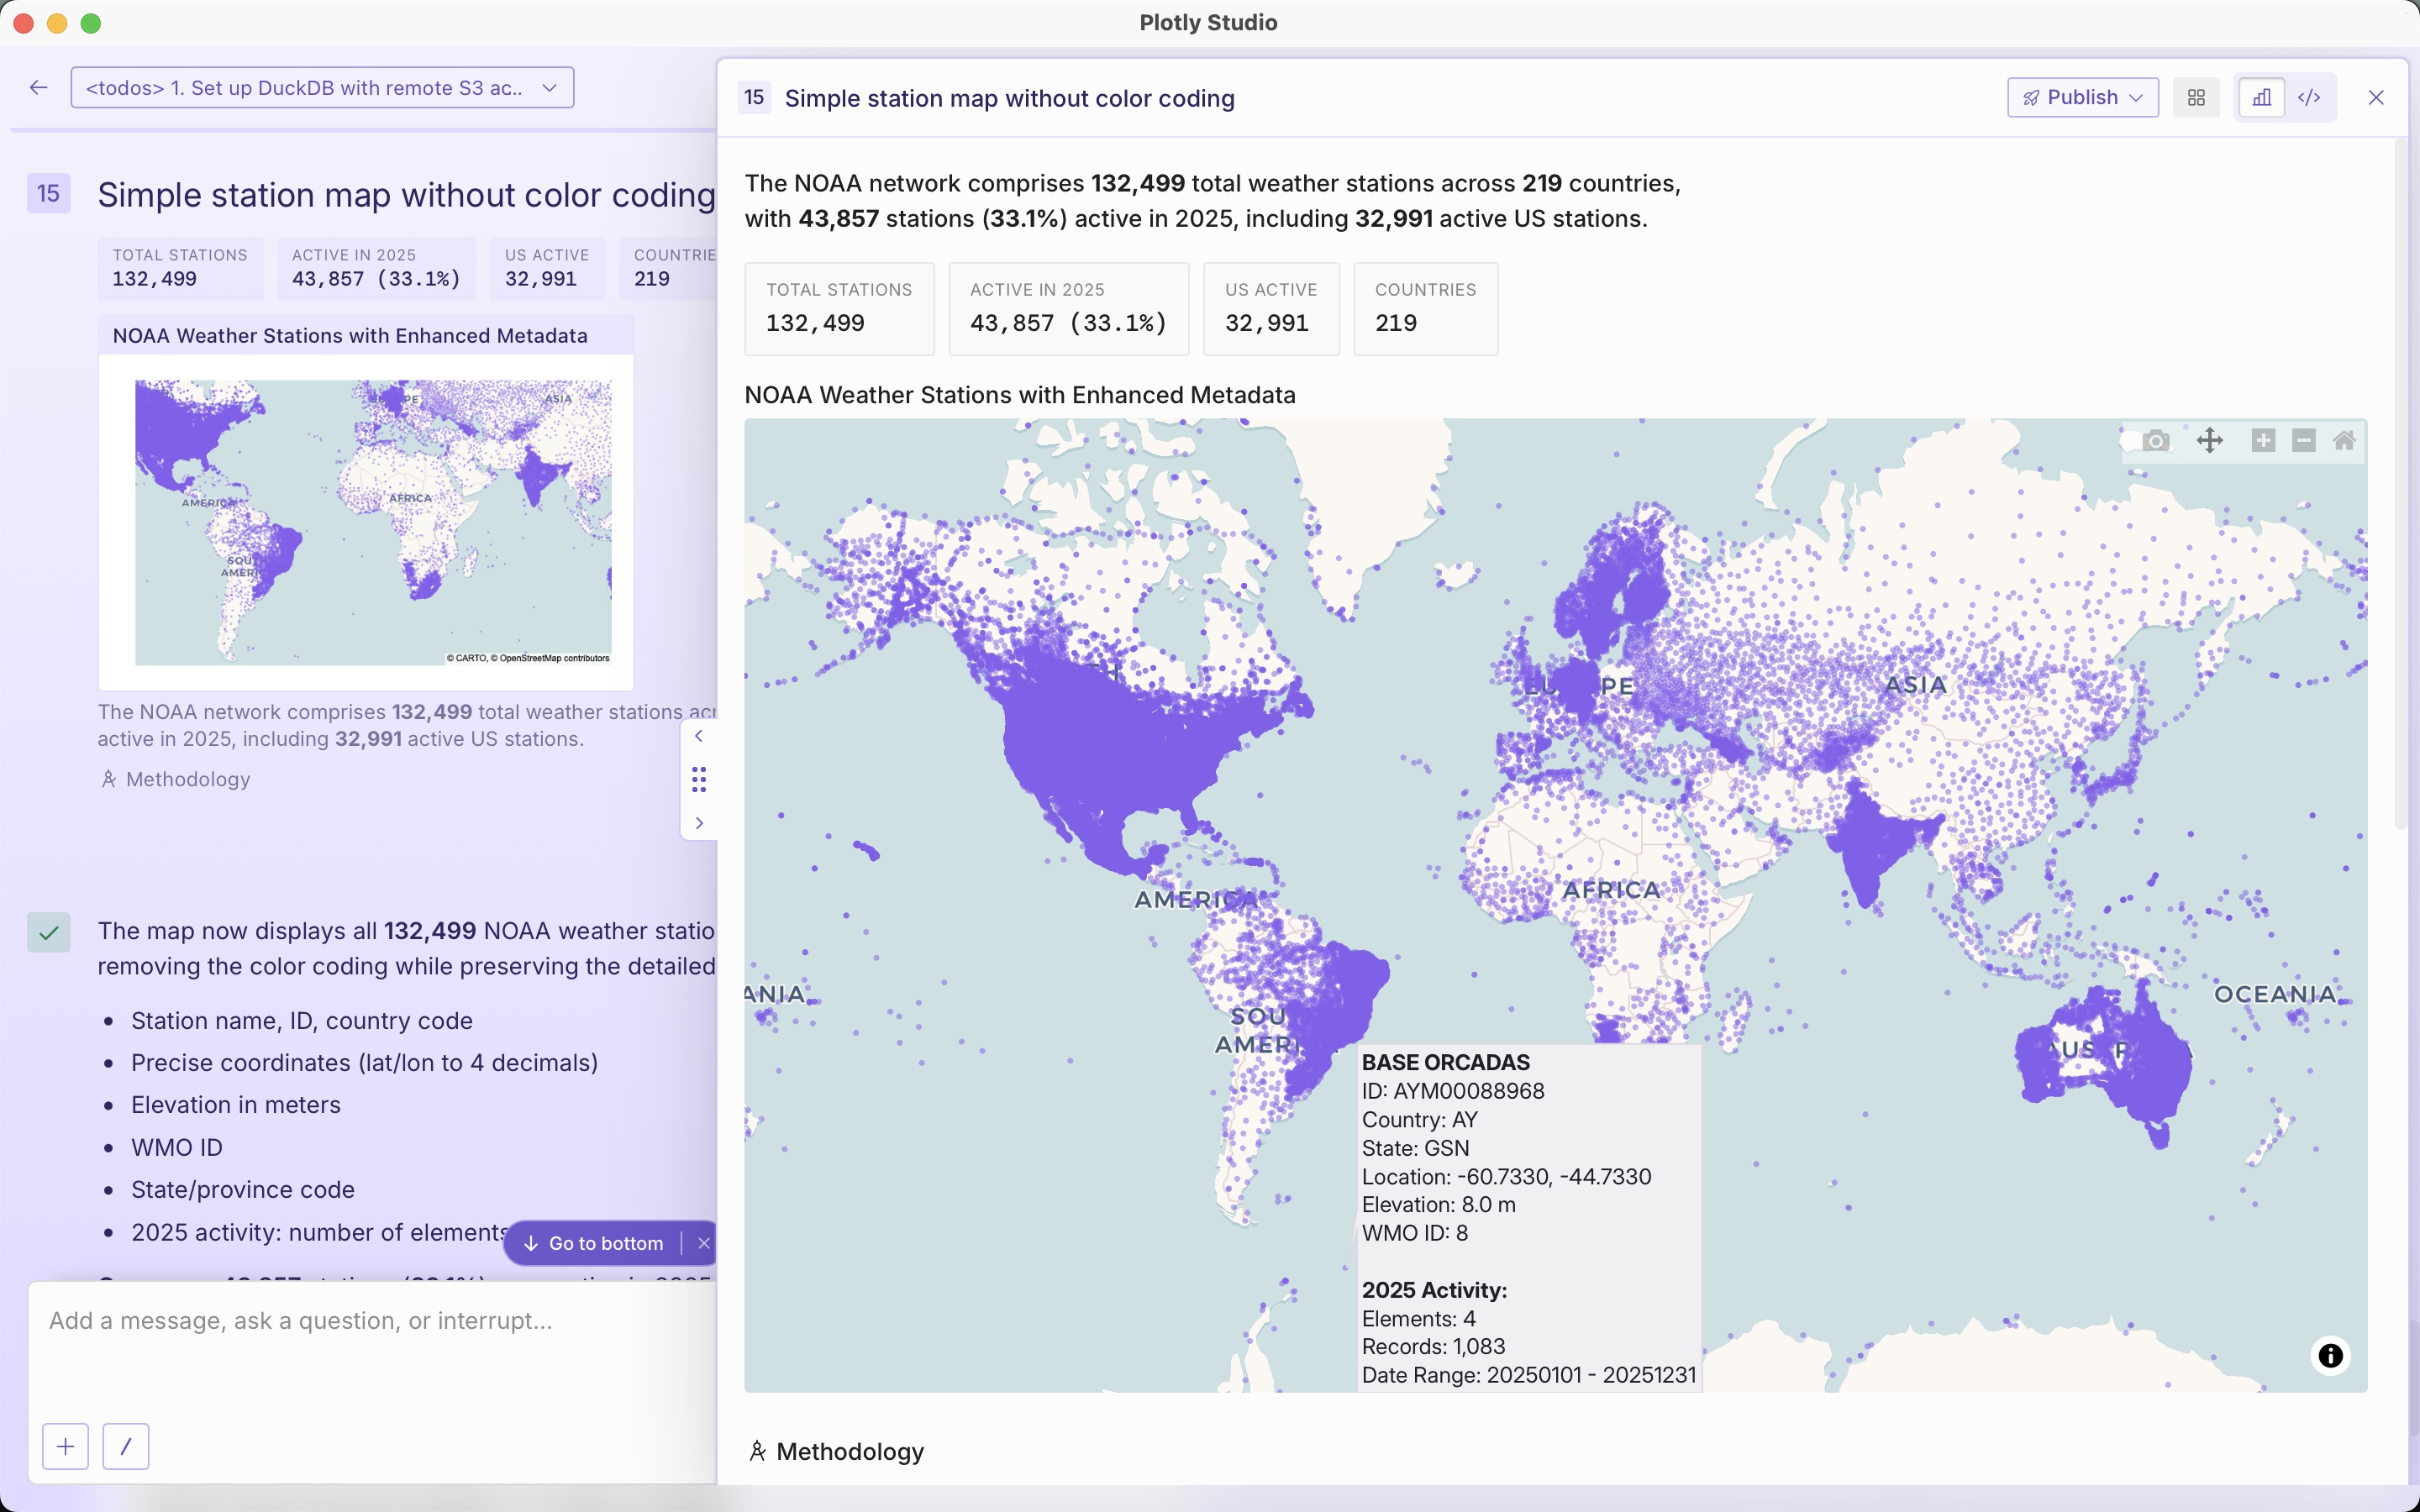Open the todos dropdown selector
This screenshot has height=1512, width=2420.
pyautogui.click(x=322, y=88)
